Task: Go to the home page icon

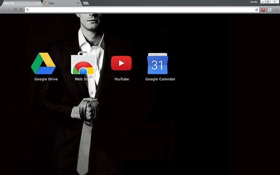Action: [x=21, y=10]
